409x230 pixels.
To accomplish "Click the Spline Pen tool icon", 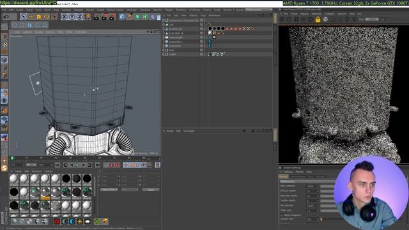I will click(x=130, y=17).
